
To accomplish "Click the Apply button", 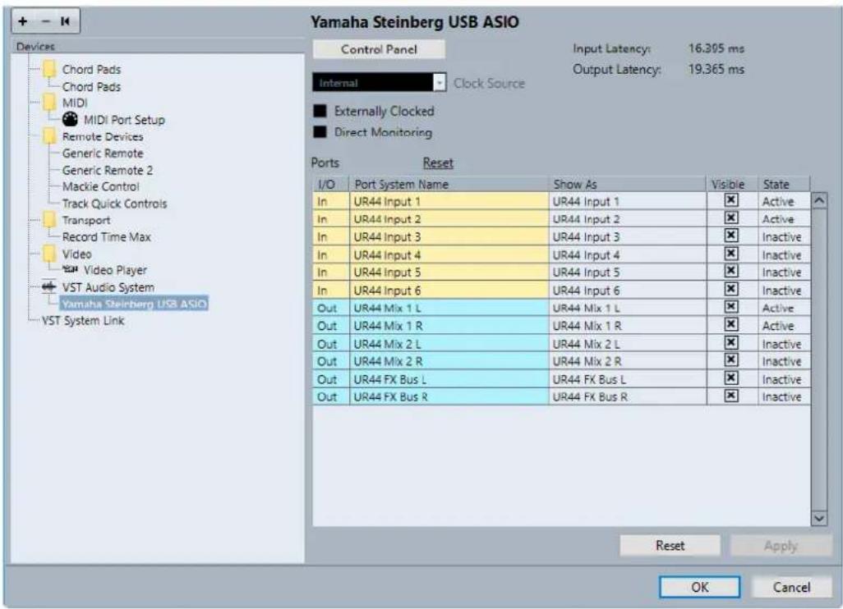I will [781, 546].
